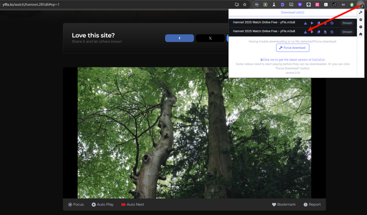Viewport: 367px width, 215px height.
Task: Open CoCoCut settings gear icon
Action: coord(361,20)
